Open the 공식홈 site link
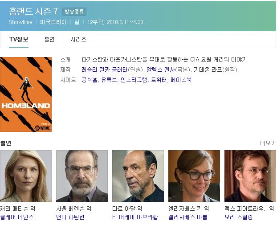Viewport: 277px width, 225px height. coord(89,80)
